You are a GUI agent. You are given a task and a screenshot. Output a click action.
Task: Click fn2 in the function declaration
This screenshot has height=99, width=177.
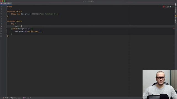18,21
